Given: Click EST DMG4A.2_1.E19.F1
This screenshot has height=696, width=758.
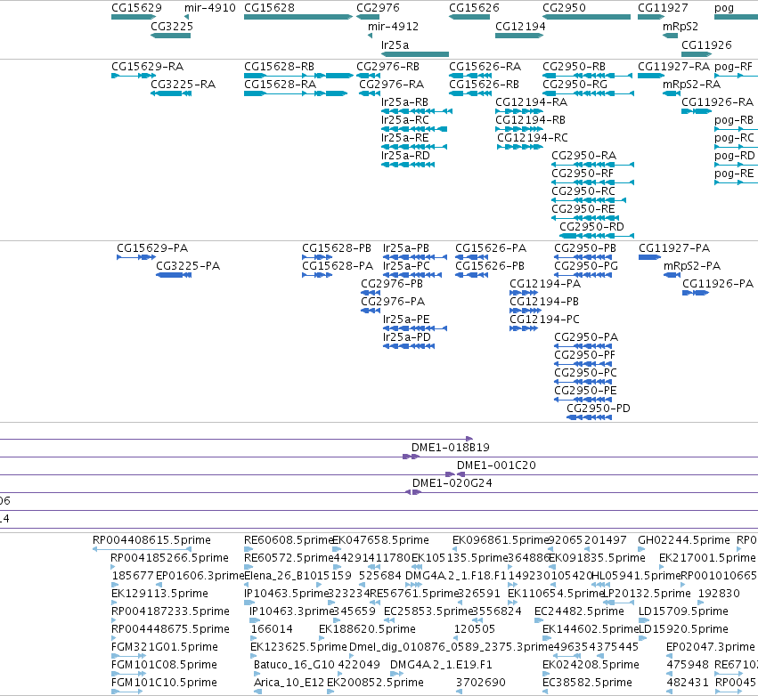Looking at the screenshot, I should [x=441, y=665].
